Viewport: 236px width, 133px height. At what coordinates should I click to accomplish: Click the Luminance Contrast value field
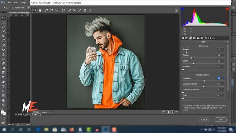click(x=221, y=89)
